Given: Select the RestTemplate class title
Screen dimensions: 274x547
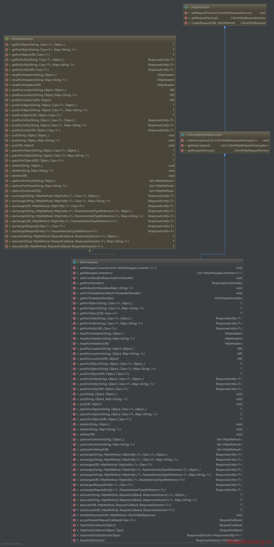Looking at the screenshot, I should [x=89, y=262].
